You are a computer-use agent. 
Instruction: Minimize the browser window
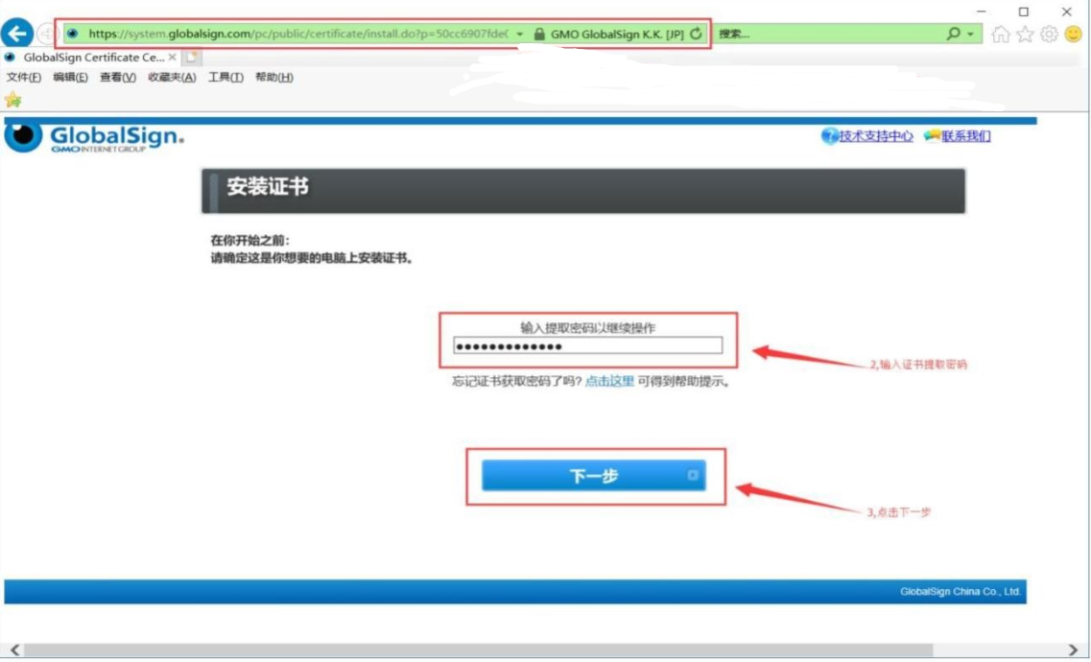click(x=981, y=12)
